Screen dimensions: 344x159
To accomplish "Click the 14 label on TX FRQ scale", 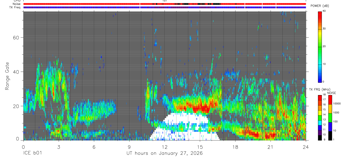I will tap(324, 114).
